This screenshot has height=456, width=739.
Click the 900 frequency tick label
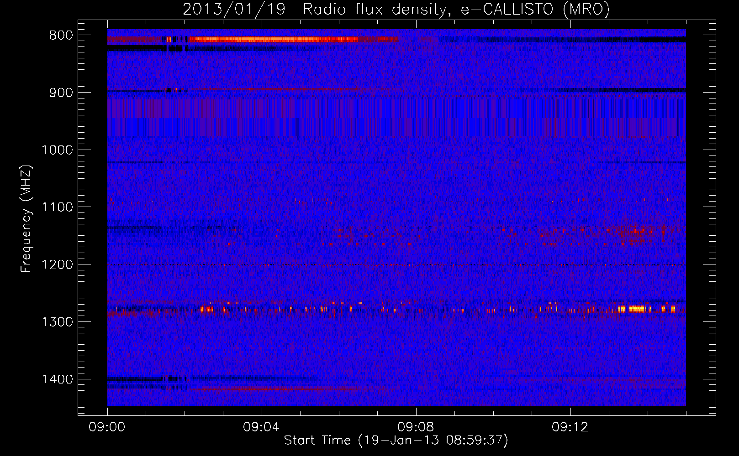point(61,93)
